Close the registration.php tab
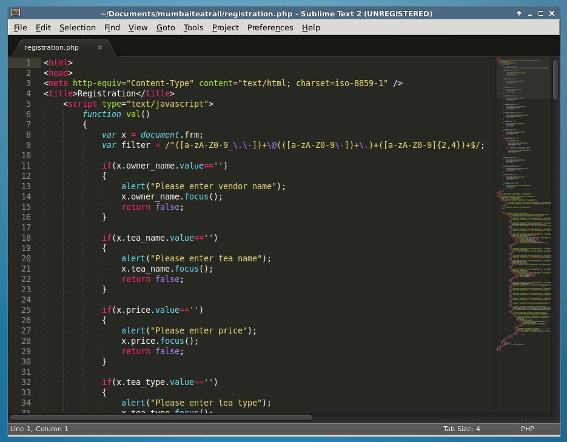The width and height of the screenshot is (567, 442). pos(99,47)
